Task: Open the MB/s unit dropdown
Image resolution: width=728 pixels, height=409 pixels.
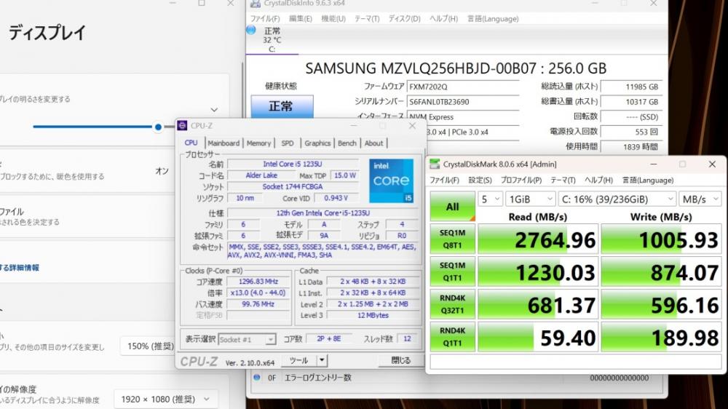Action: (700, 199)
